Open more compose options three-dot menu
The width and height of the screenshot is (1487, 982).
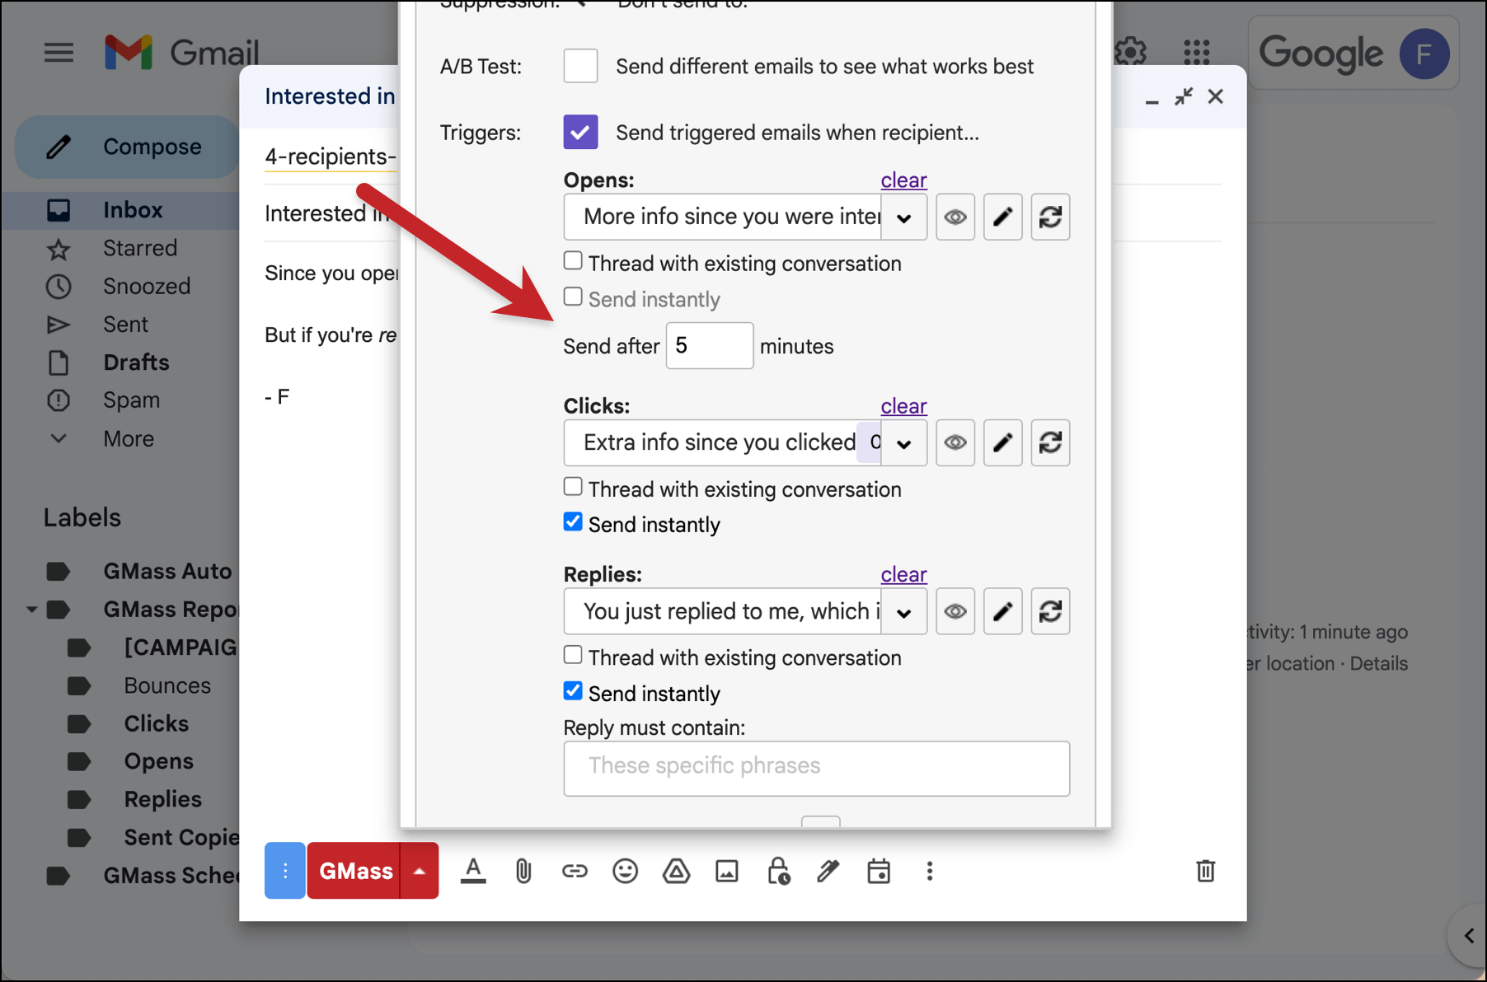pos(930,871)
